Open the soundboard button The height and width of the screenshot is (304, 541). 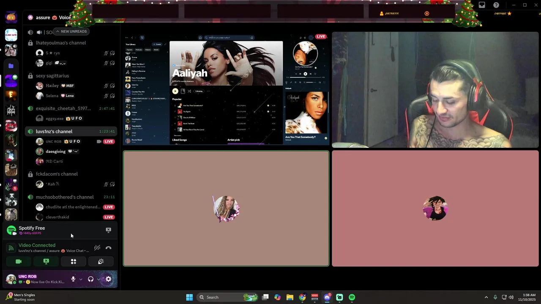(101, 261)
